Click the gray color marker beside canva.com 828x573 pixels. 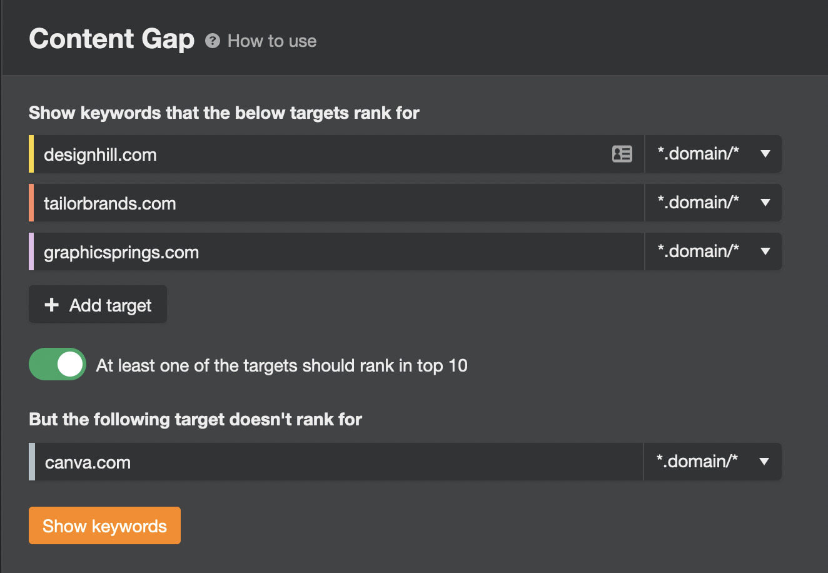[x=32, y=462]
